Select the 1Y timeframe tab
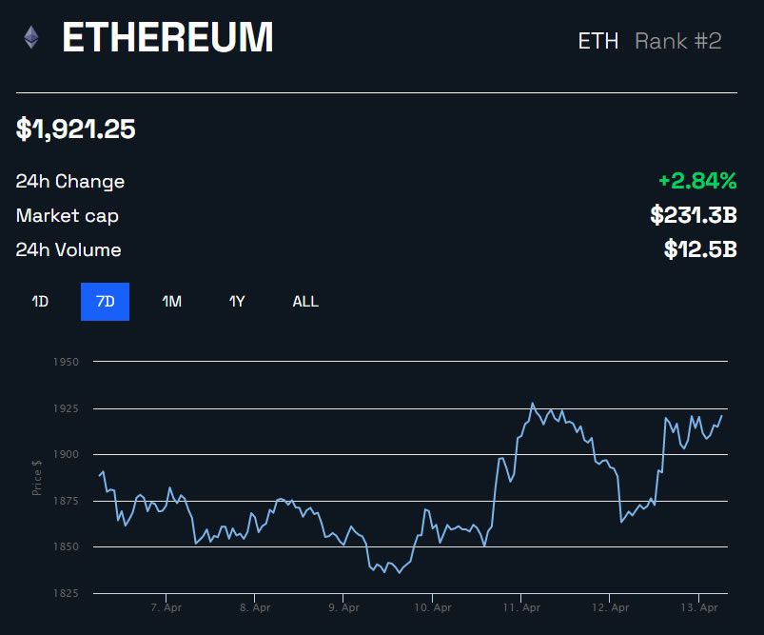The width and height of the screenshot is (764, 635). coord(235,302)
